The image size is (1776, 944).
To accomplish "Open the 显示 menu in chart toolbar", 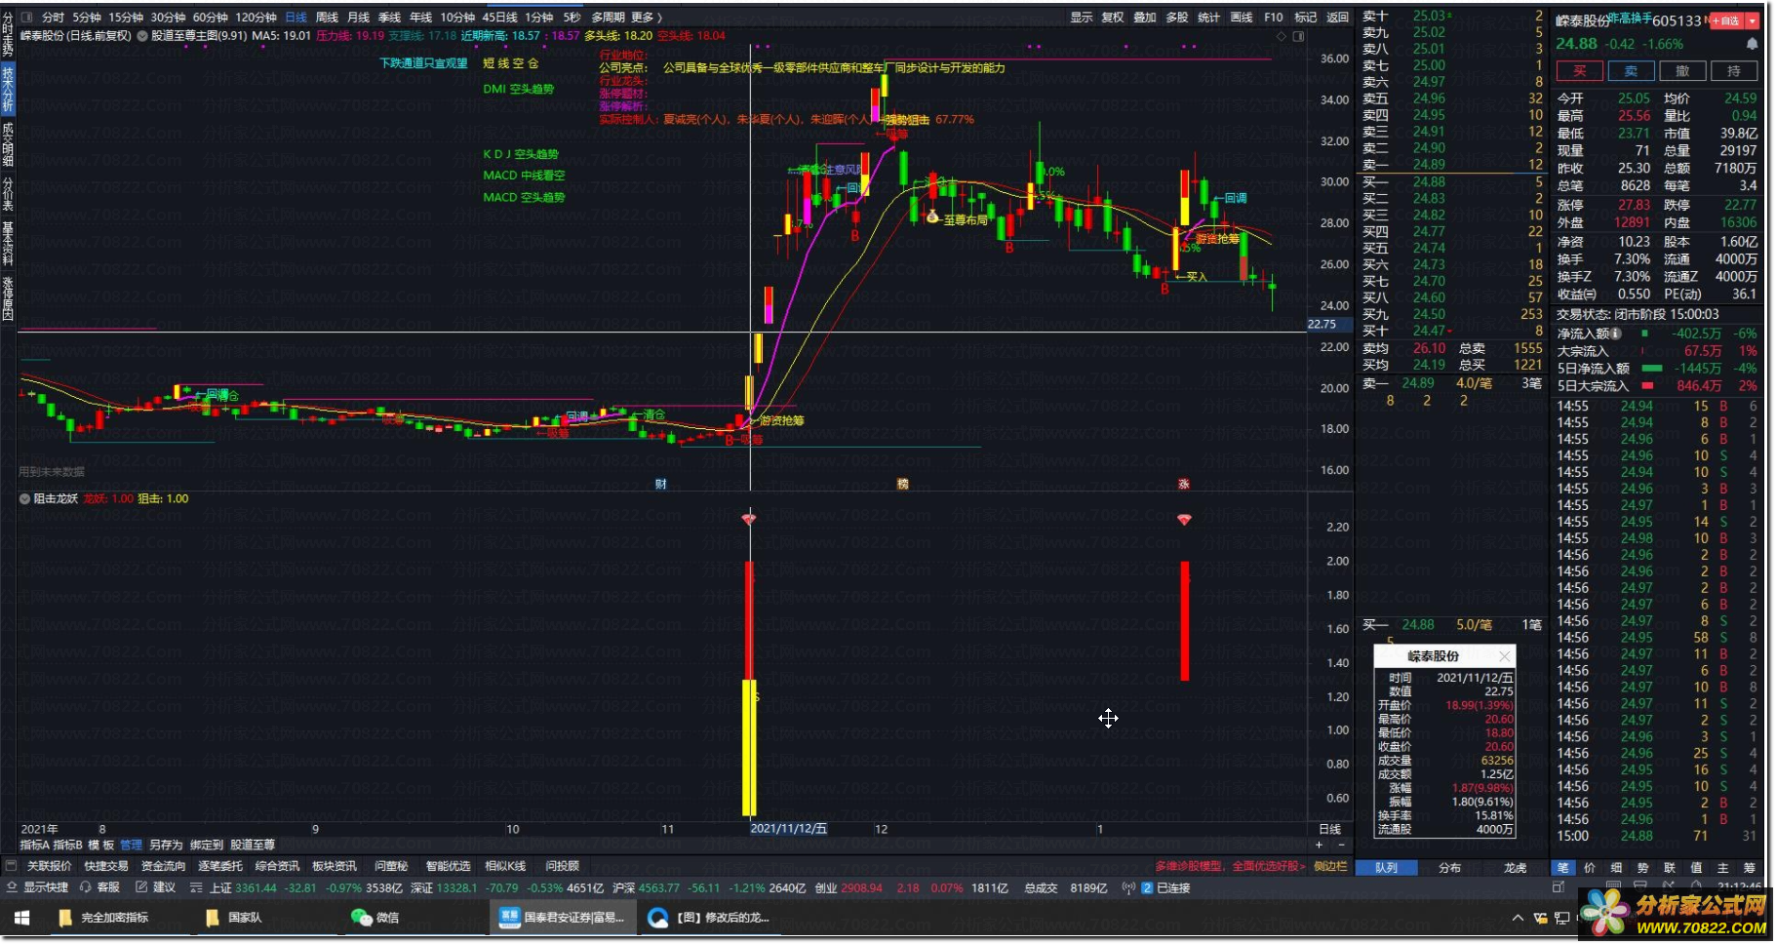I will pyautogui.click(x=1082, y=18).
